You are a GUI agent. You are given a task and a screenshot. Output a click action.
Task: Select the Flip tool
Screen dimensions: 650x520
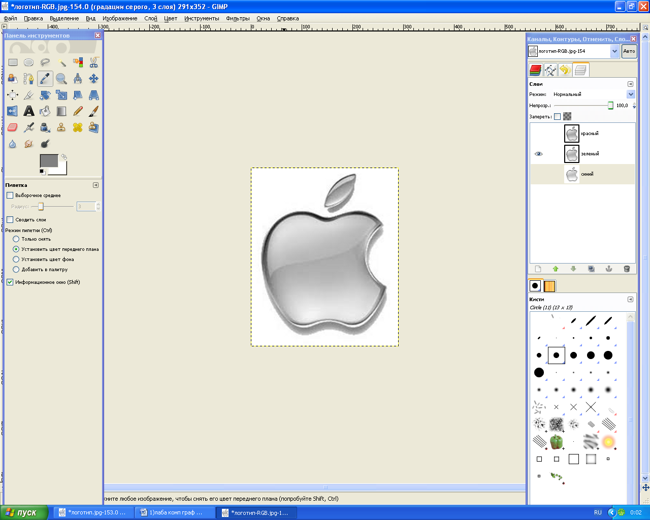(13, 111)
